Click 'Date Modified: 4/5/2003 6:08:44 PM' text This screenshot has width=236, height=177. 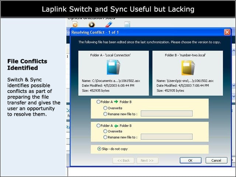tap(108, 86)
